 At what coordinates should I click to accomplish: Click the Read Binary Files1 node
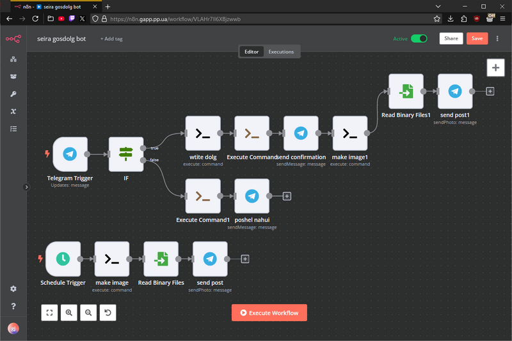click(406, 91)
